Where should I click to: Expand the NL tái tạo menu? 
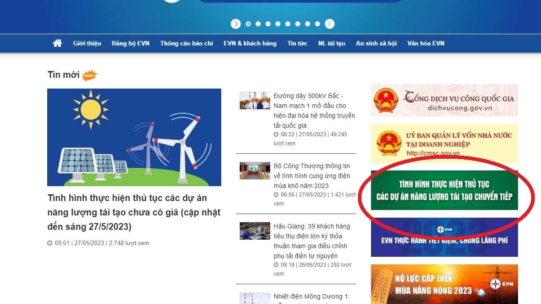(x=331, y=43)
